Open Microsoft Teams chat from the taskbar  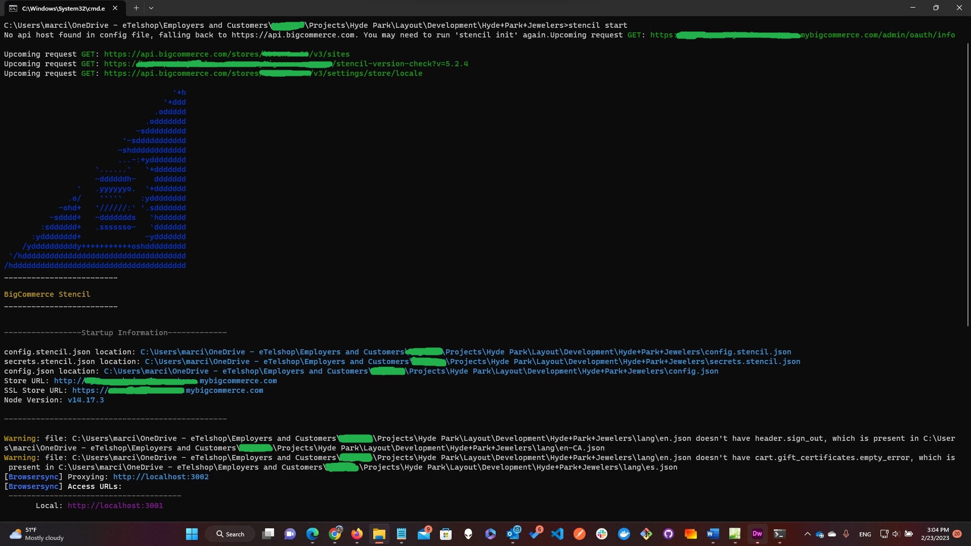290,534
